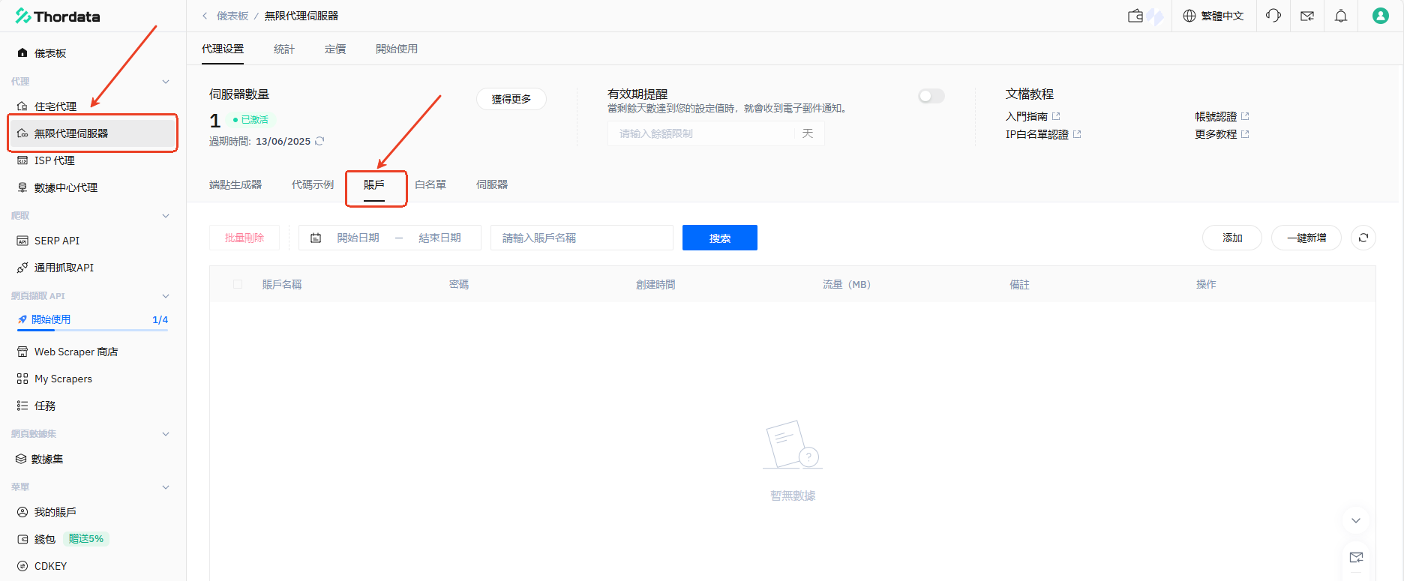Enable the 有效期提醒 toggle switch

(931, 96)
